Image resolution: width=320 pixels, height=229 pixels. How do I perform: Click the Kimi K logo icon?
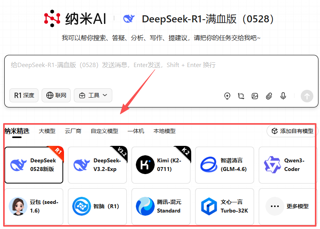click(145, 165)
